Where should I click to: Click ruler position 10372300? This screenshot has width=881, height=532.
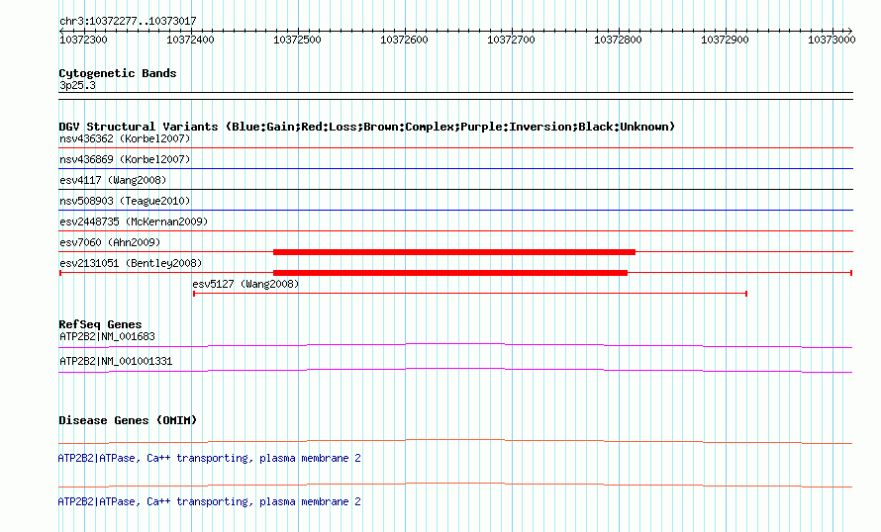point(83,40)
